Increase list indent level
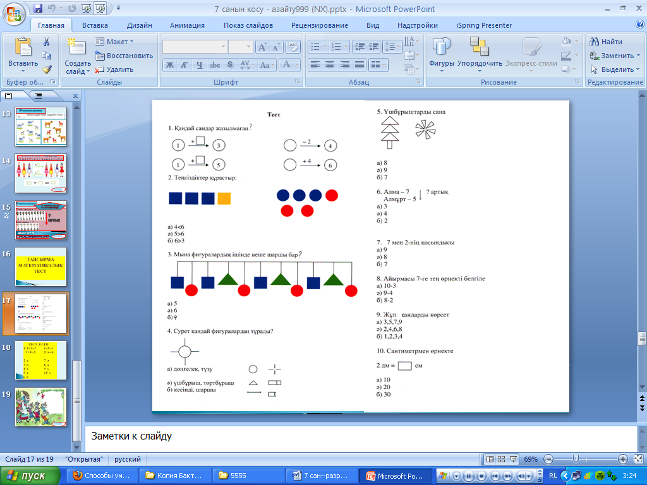647x485 pixels. 373,47
